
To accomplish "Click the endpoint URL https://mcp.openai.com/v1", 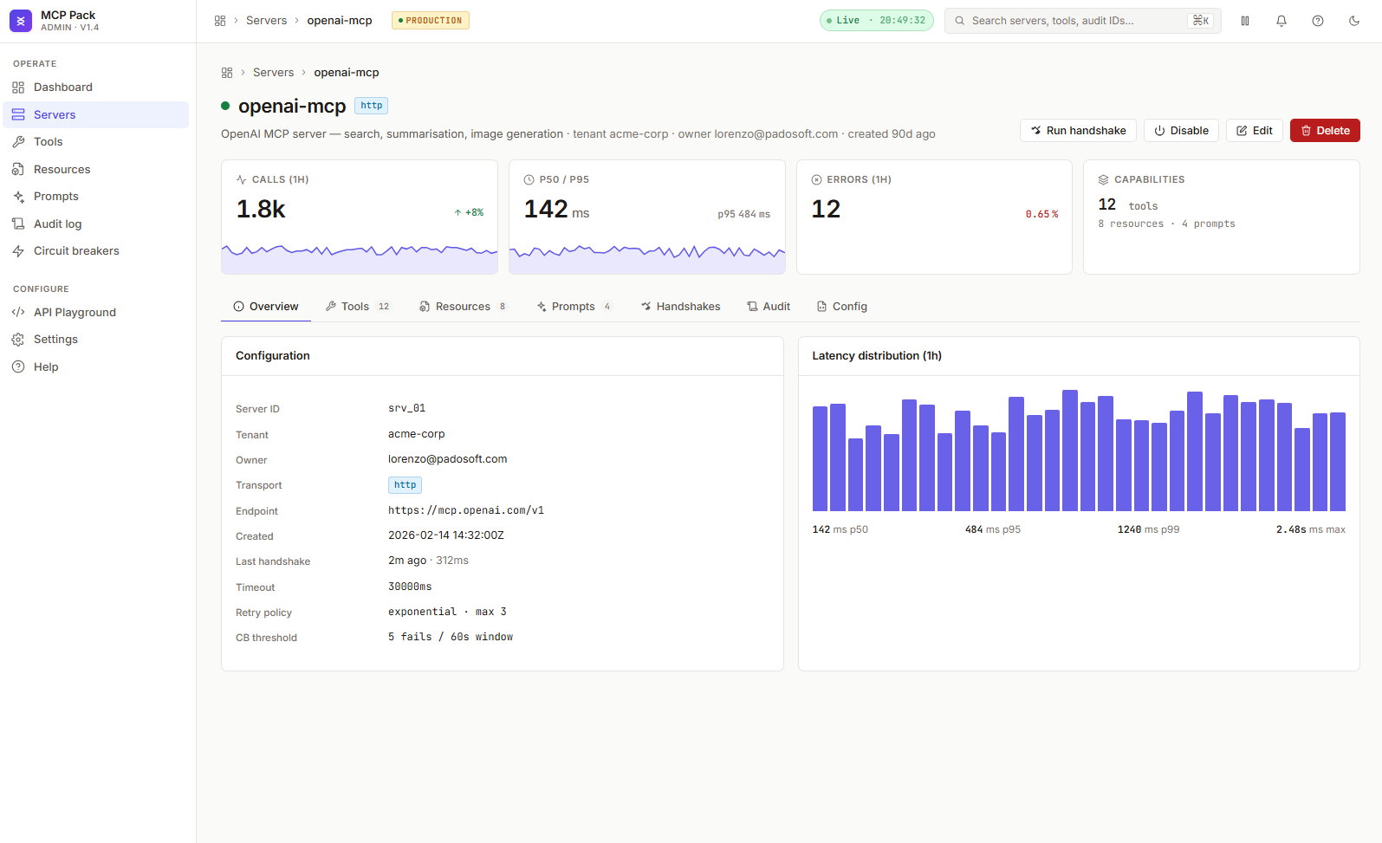I will click(466, 510).
